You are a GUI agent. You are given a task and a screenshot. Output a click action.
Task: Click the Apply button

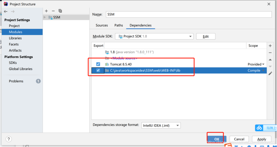click(262, 139)
